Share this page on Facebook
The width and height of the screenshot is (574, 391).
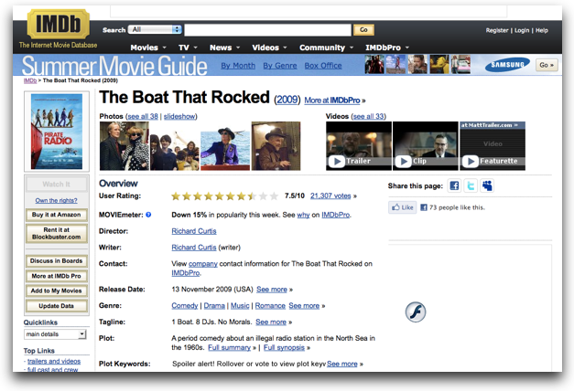tap(455, 185)
